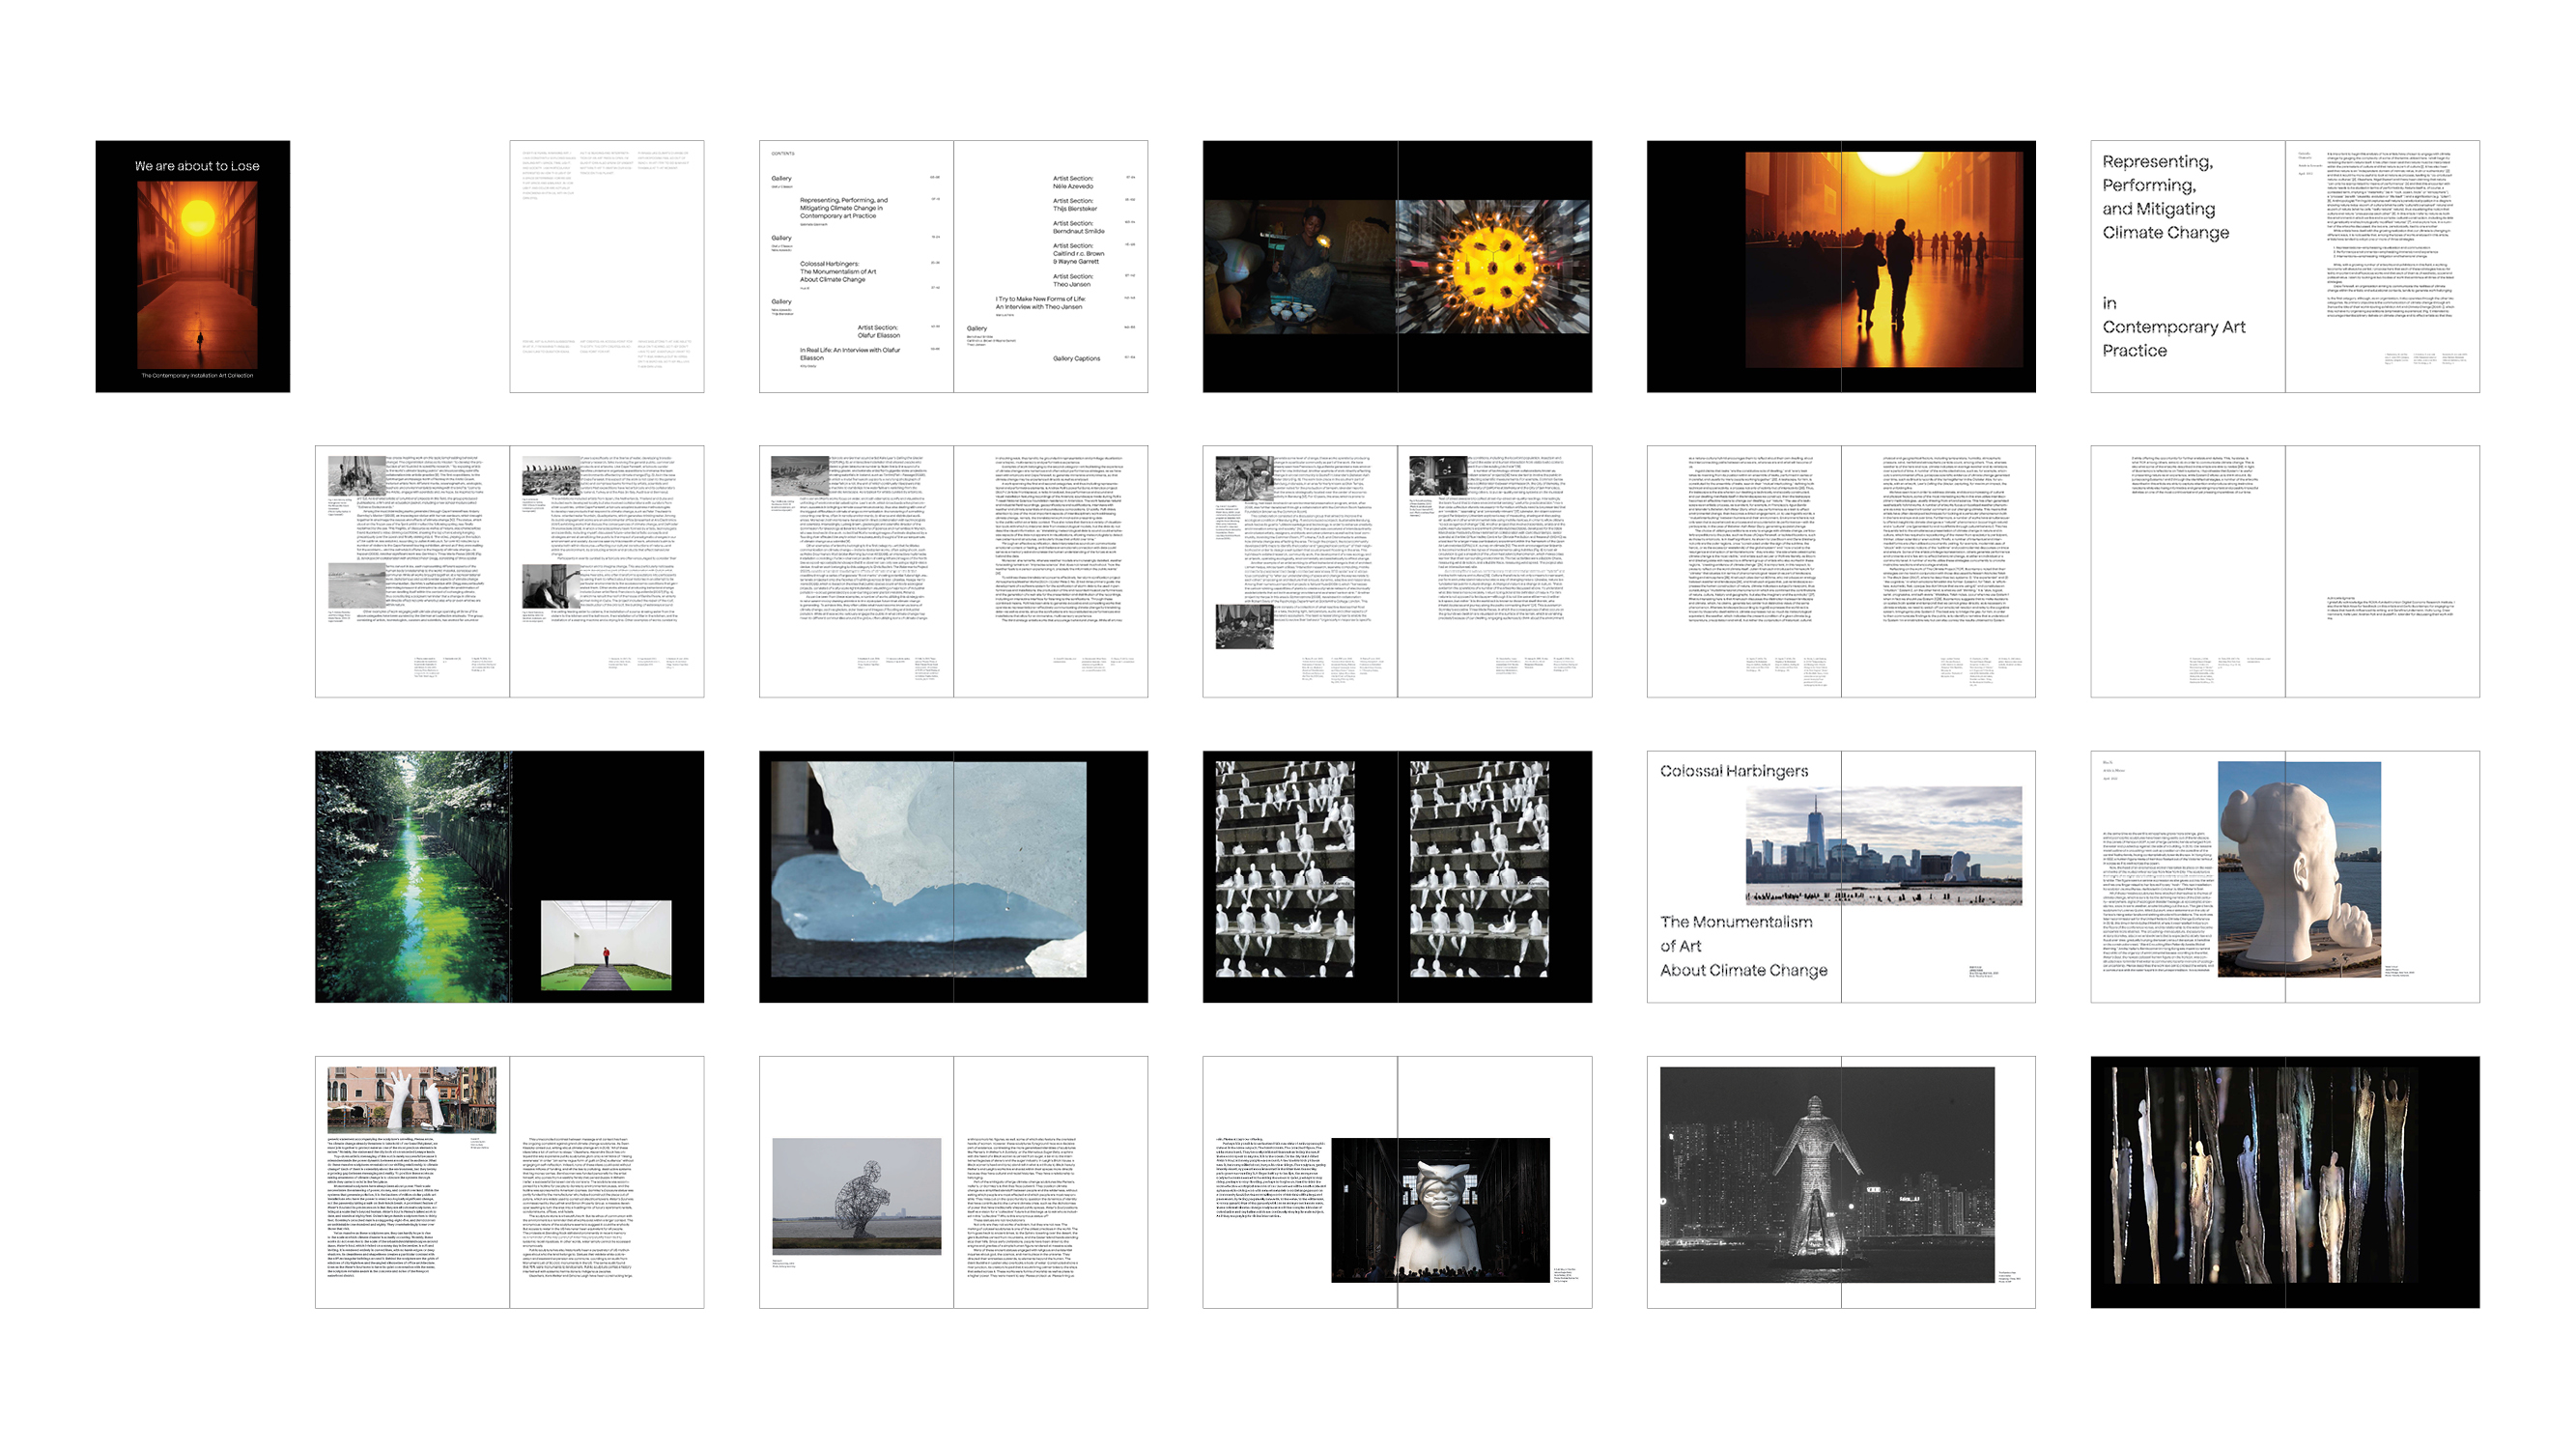Screen dimensions: 2576x1449
Task: Open the orange sun silhouettes spread
Action: (x=1883, y=260)
